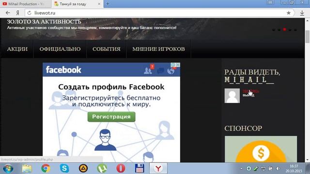Click the floppy disk icon in taskbar
Image resolution: width=310 pixels, height=174 pixels.
(x=139, y=169)
